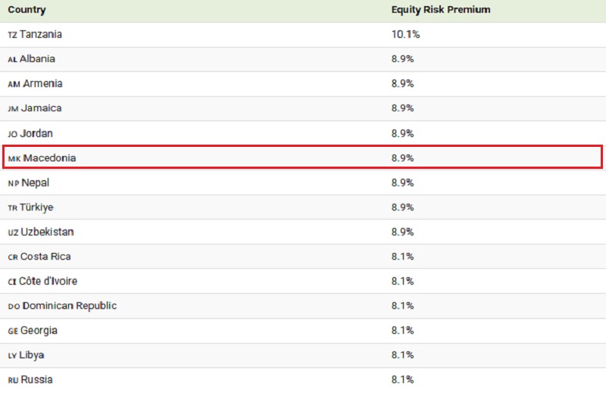Select Macedonia's 8.9% premium value
This screenshot has width=606, height=393.
(402, 158)
